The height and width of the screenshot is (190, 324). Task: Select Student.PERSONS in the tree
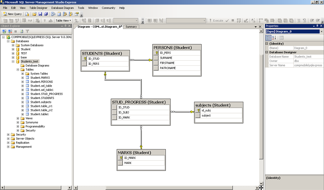[x=41, y=82]
